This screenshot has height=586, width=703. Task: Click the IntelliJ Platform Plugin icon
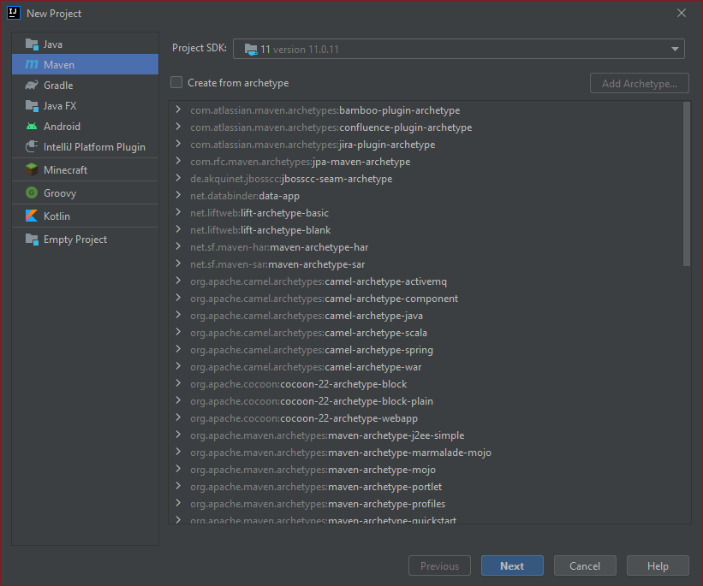(x=32, y=146)
